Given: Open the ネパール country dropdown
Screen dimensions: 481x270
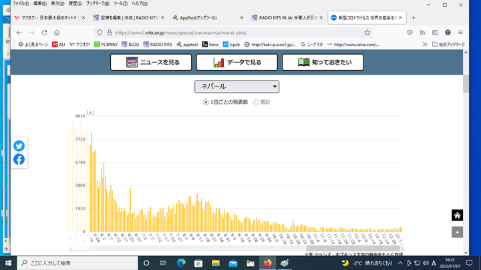Looking at the screenshot, I should coord(236,86).
